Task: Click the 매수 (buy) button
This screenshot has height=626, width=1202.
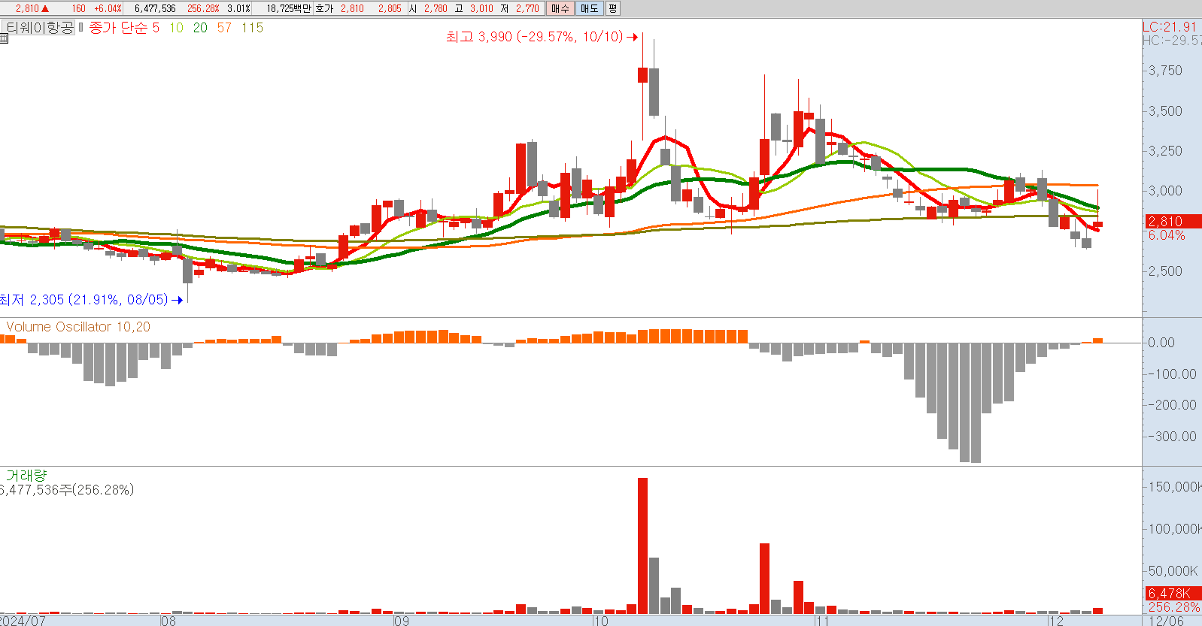Action: coord(560,8)
